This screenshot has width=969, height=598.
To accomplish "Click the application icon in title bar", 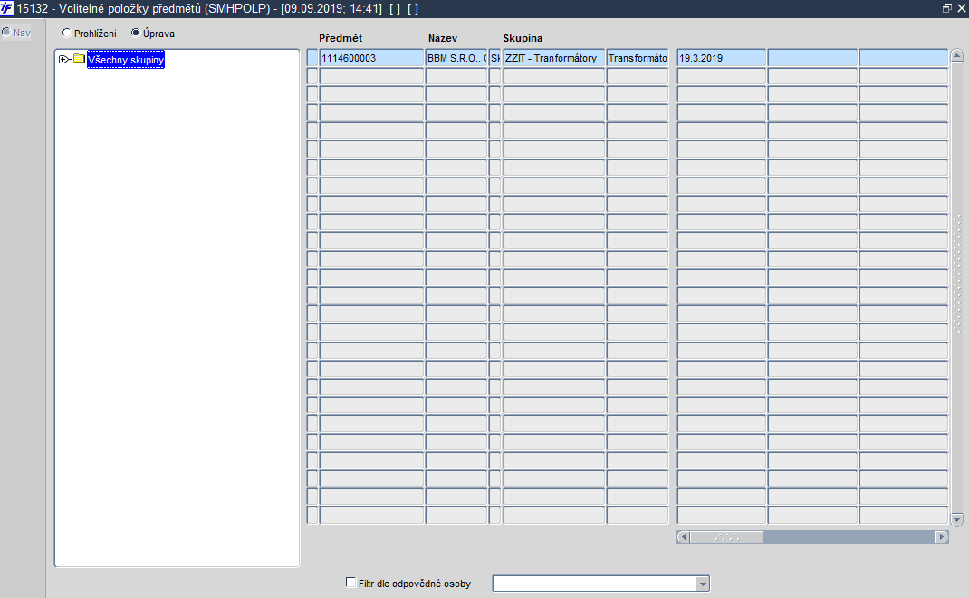I will [7, 8].
